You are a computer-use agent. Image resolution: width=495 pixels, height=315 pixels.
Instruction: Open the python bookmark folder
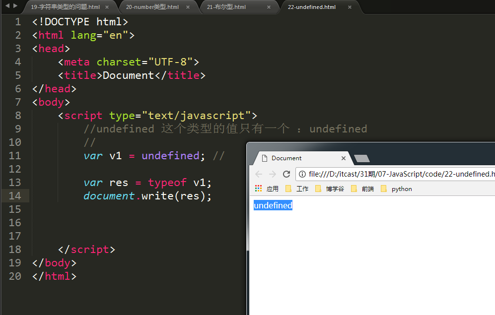click(397, 189)
